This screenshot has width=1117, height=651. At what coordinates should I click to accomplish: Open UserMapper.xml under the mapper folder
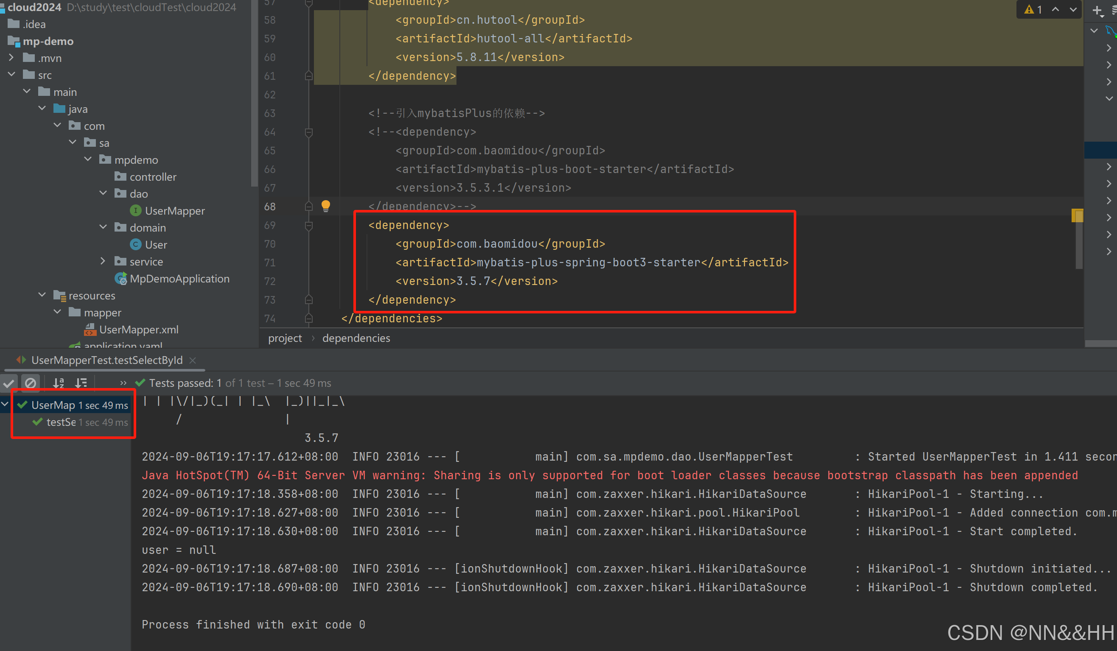tap(139, 329)
